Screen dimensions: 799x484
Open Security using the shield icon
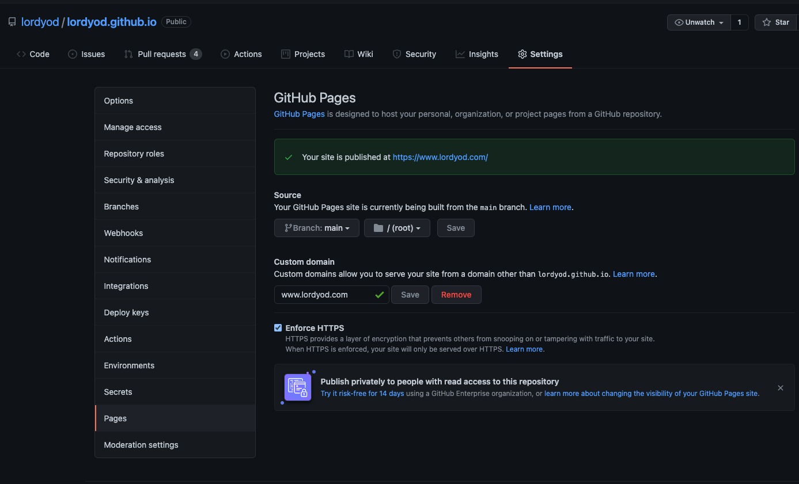(397, 54)
